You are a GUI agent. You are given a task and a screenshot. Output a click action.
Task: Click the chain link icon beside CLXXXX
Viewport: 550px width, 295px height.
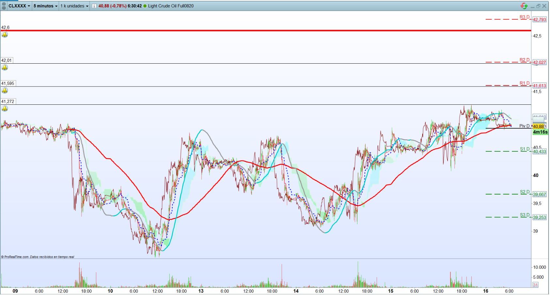(4, 6)
